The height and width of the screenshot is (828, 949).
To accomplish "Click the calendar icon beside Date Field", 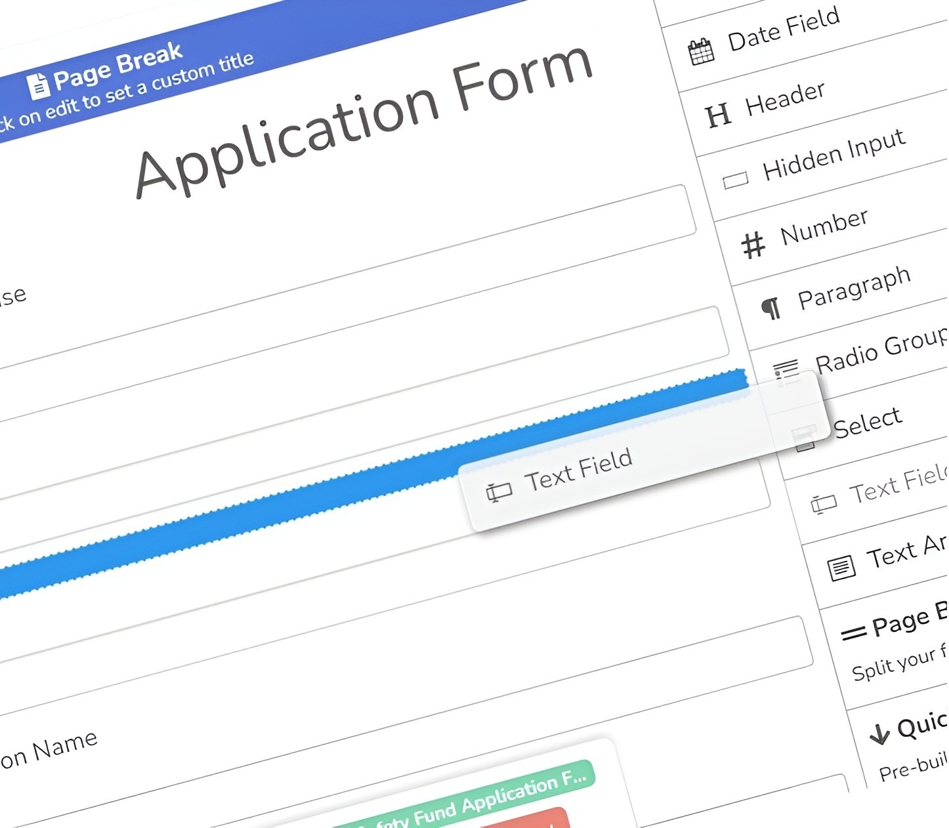I will [x=701, y=52].
